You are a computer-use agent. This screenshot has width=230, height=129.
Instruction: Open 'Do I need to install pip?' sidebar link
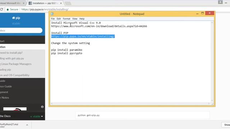click(x=11, y=53)
